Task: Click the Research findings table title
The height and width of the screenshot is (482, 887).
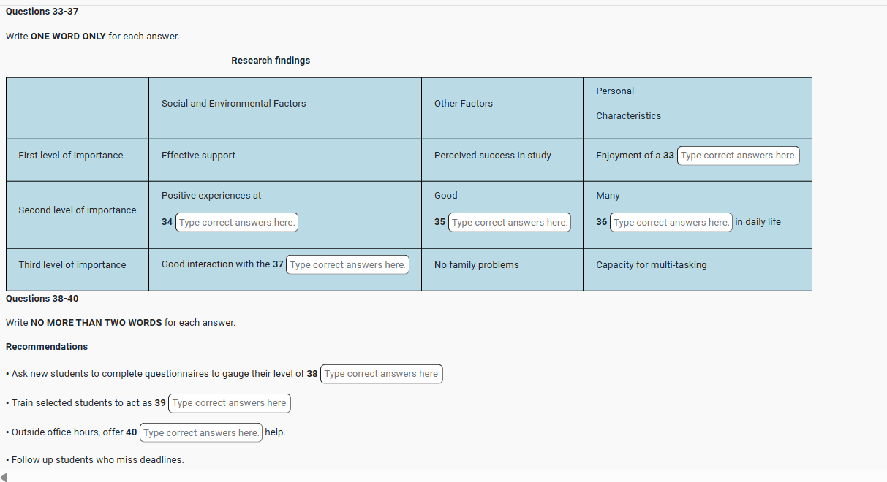Action: (271, 61)
